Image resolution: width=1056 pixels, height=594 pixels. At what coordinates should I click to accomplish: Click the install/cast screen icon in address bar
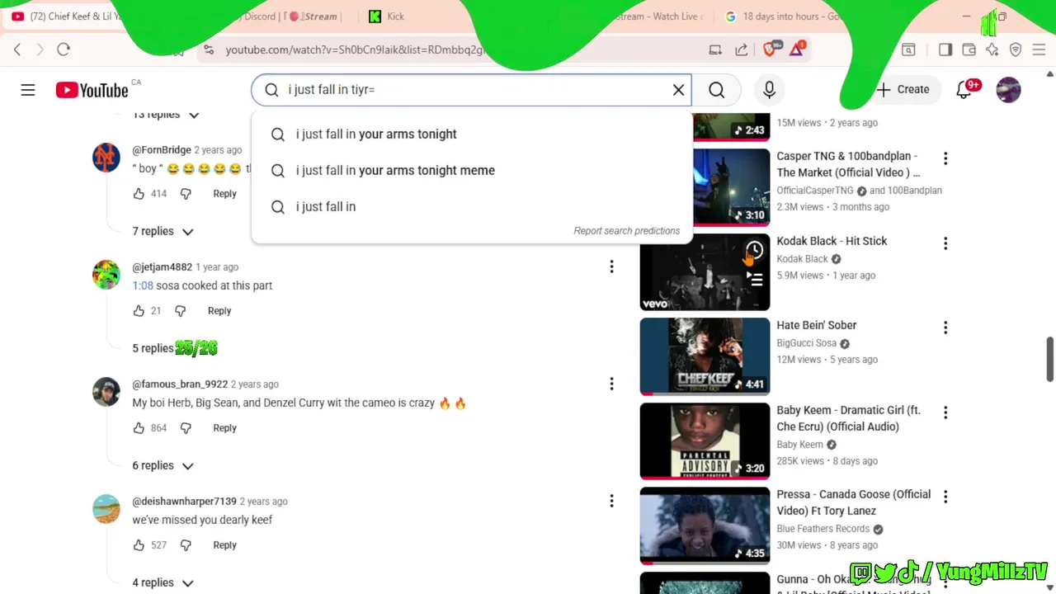click(715, 49)
